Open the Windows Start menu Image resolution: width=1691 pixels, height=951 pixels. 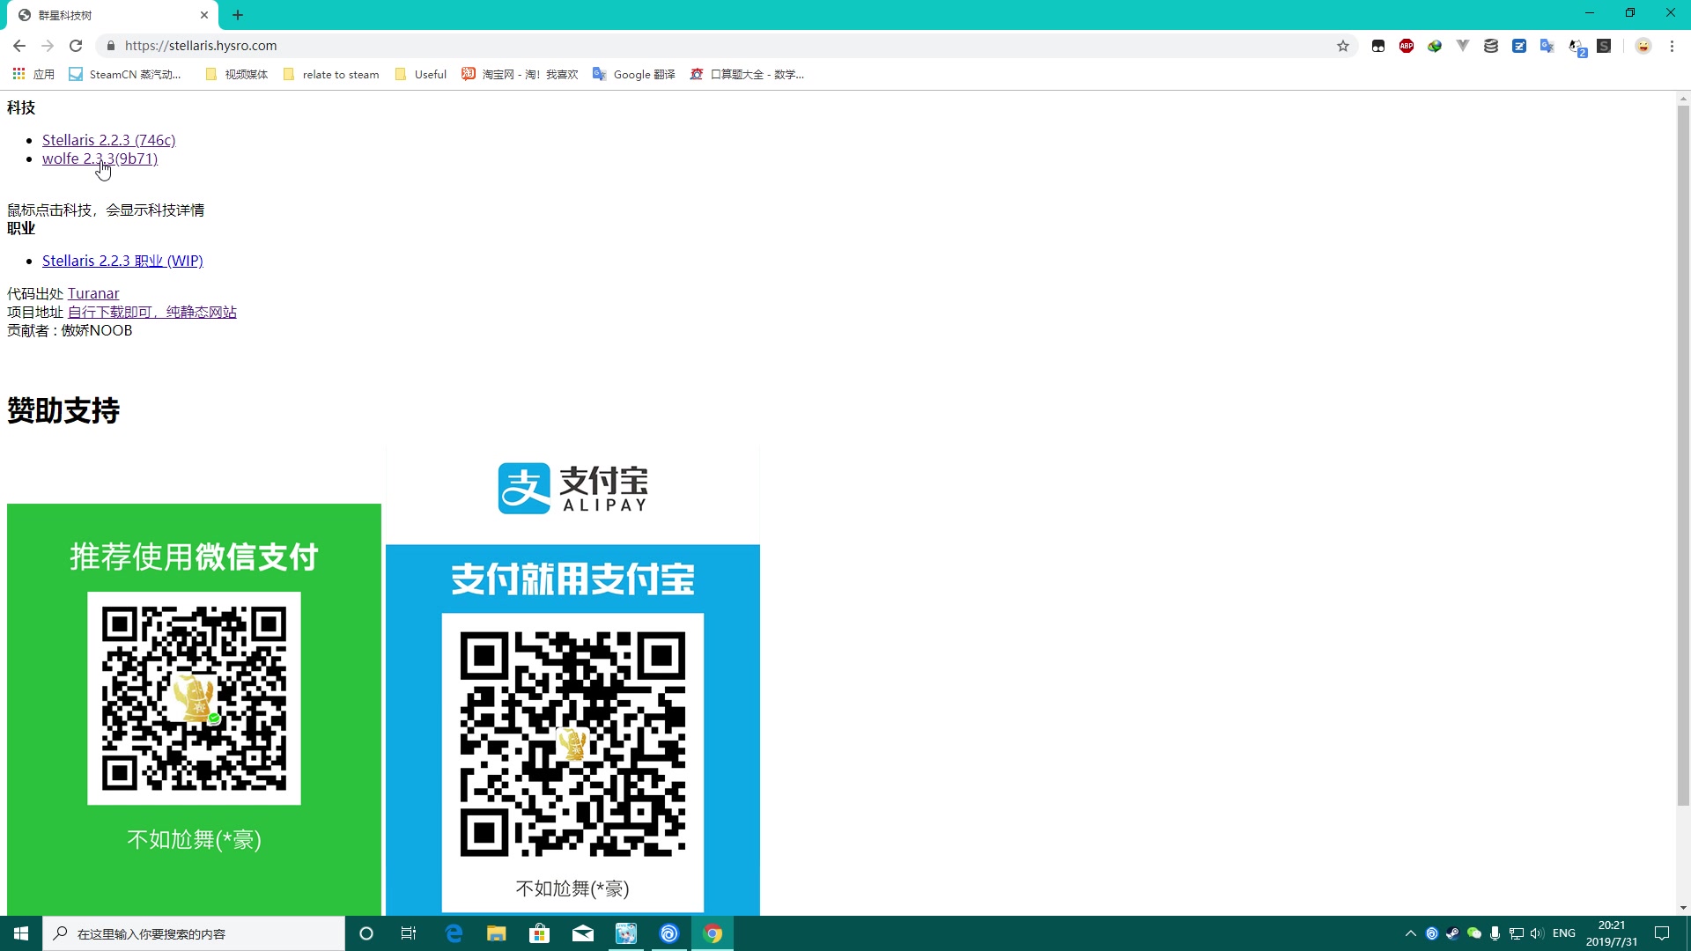(x=21, y=933)
